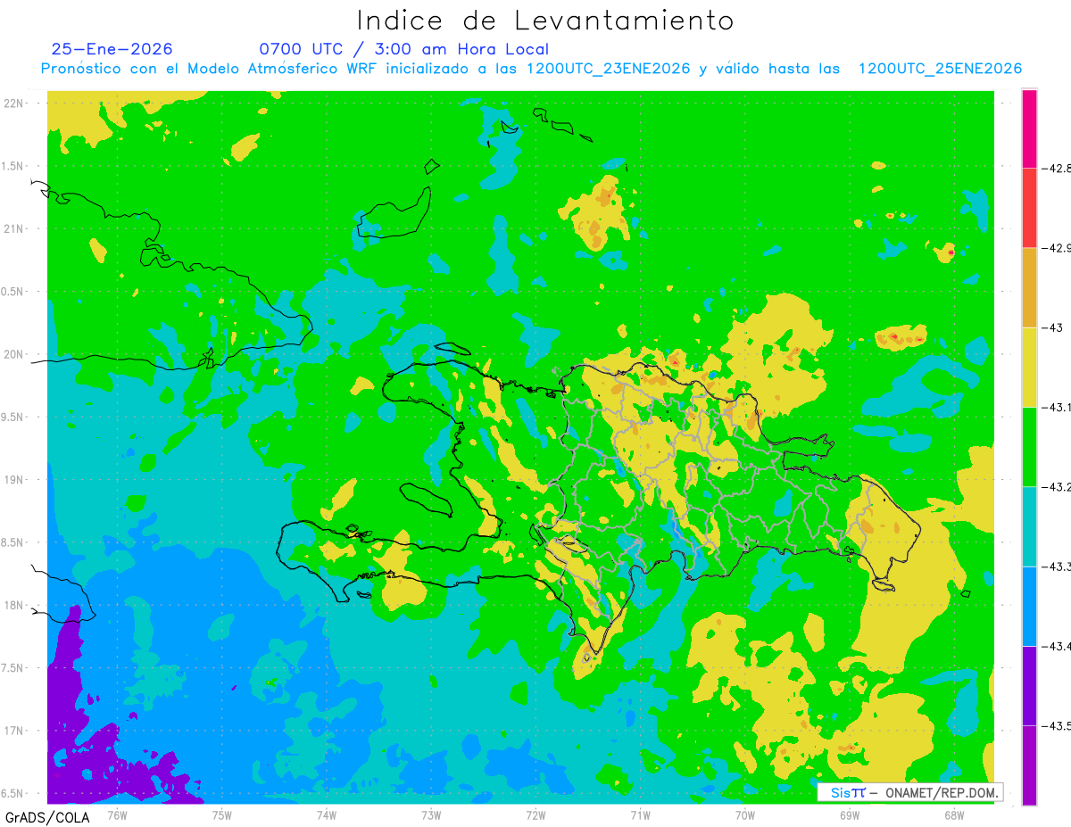This screenshot has width=1071, height=827.
Task: Click the "8.5N" latitude axis label
Action: point(13,542)
